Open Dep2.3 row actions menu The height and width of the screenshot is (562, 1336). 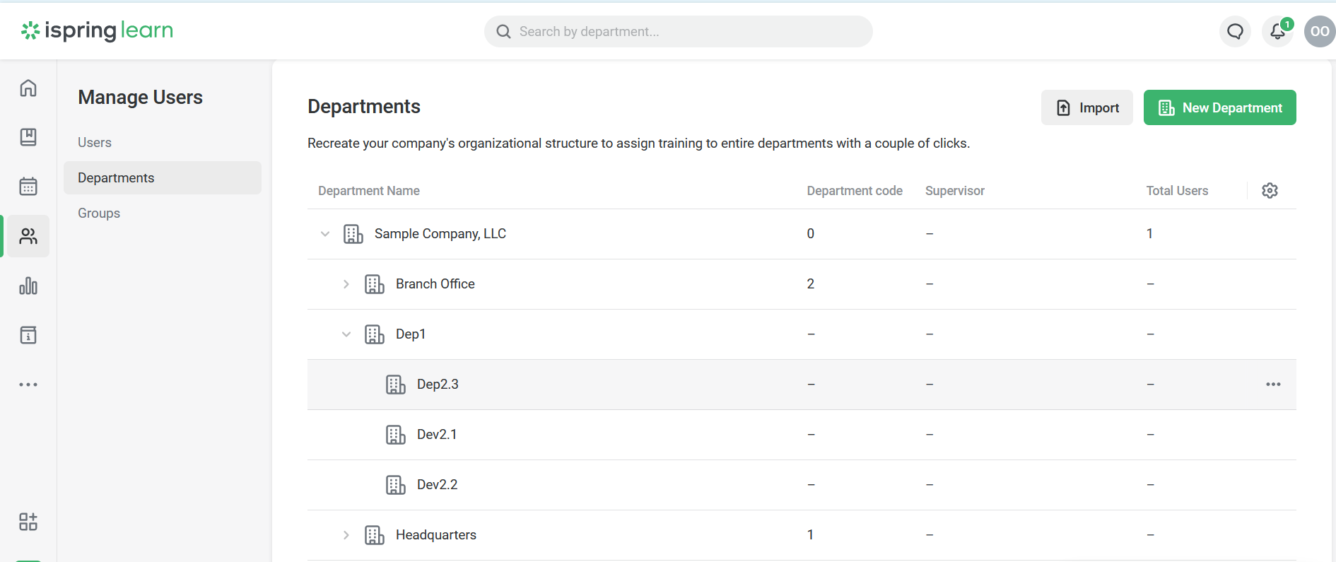coord(1273,385)
